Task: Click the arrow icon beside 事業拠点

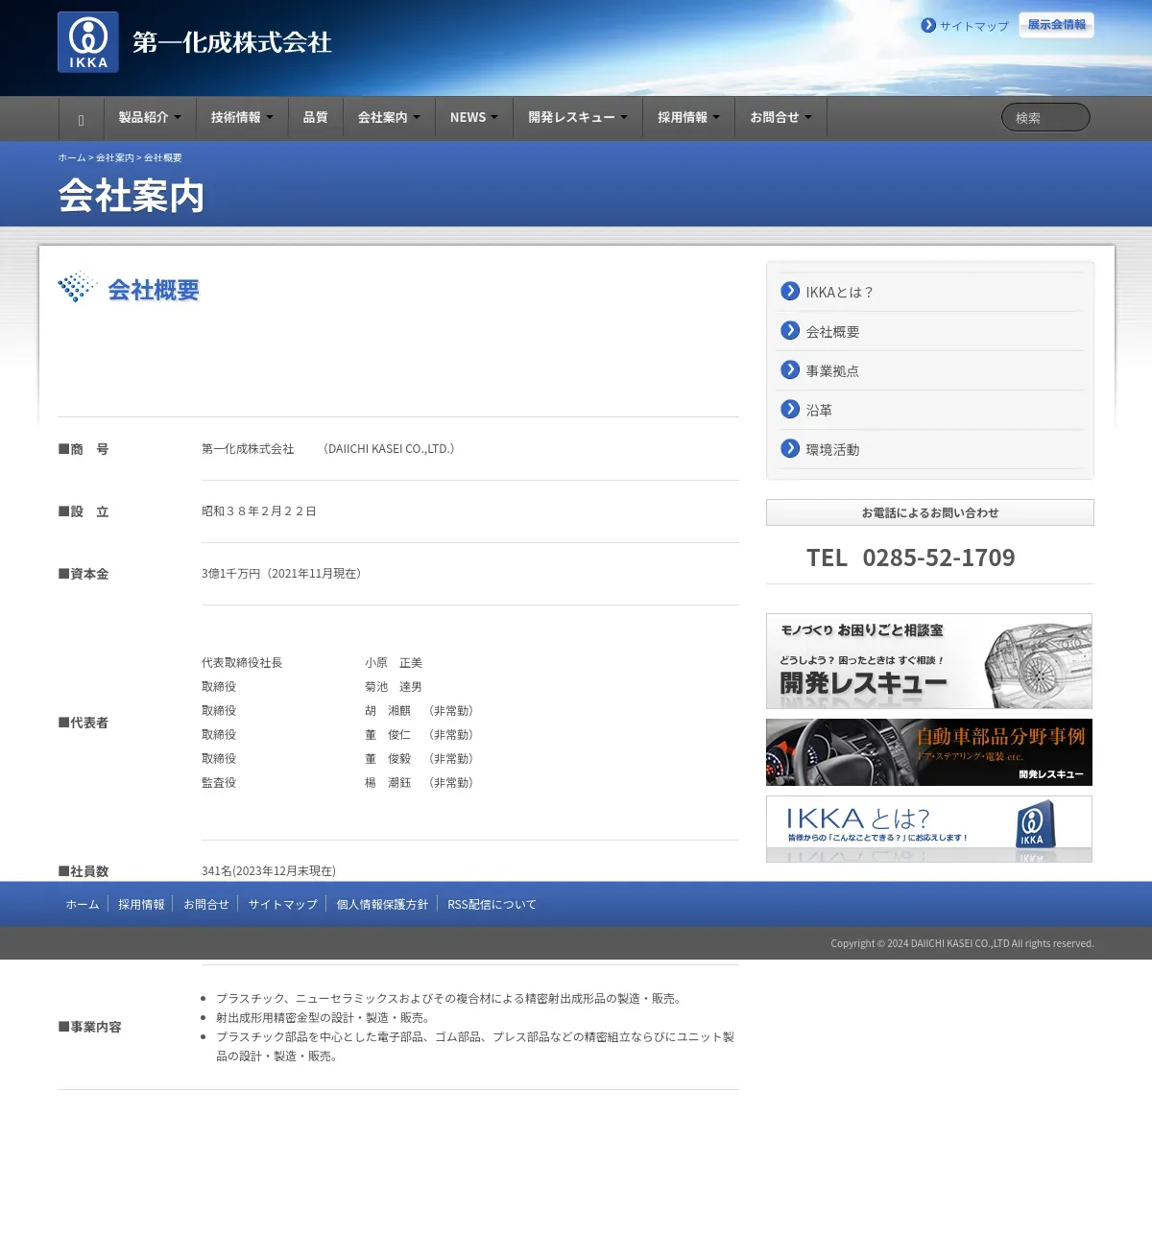Action: 790,369
